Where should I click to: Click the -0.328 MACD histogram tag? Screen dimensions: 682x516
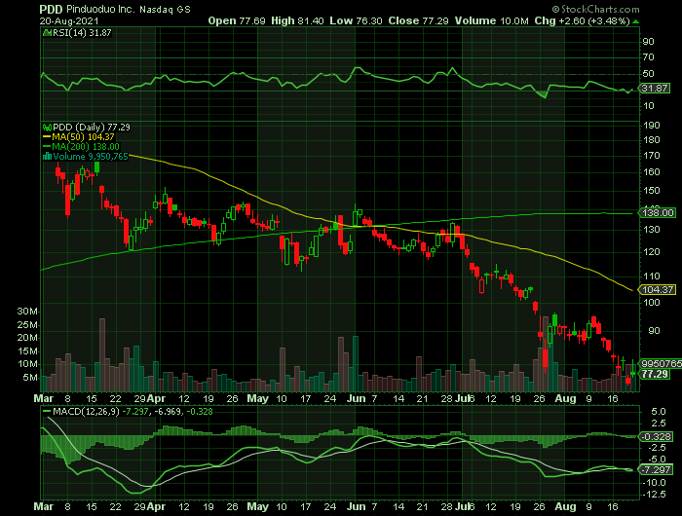pyautogui.click(x=656, y=437)
